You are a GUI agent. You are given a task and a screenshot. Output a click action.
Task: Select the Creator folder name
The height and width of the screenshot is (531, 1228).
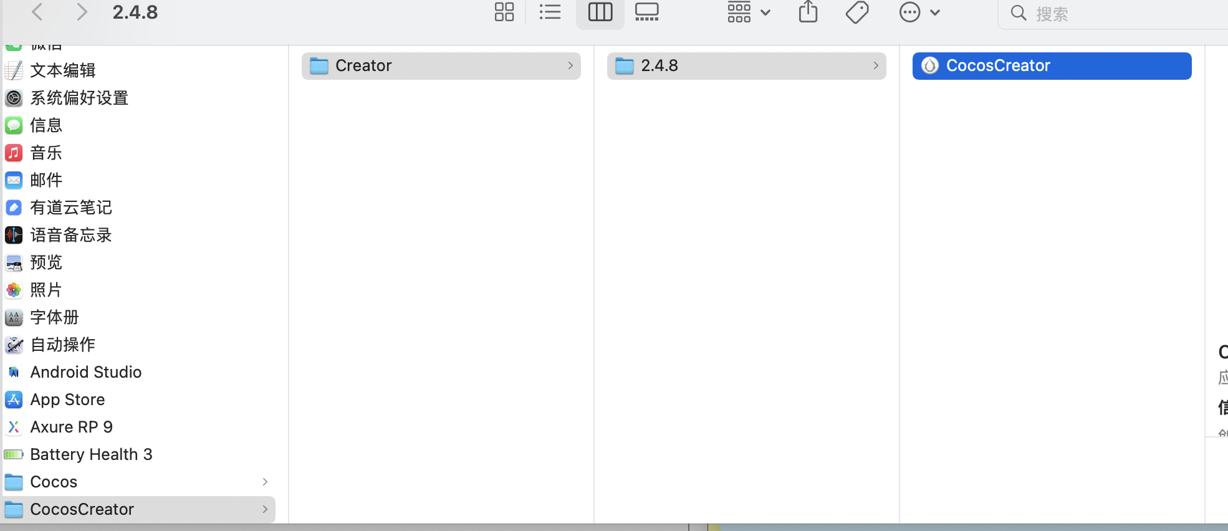[x=363, y=65]
